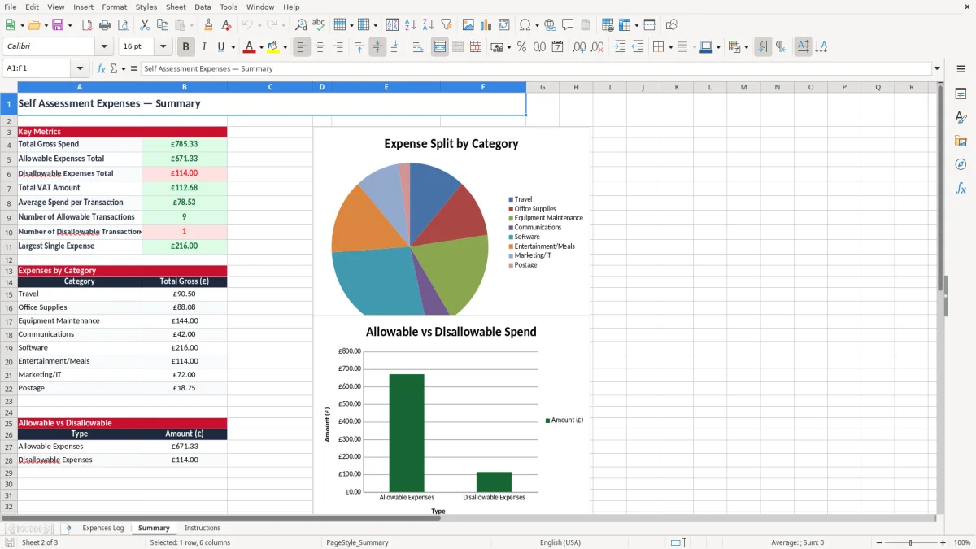
Task: Open the sidebar Navigator compass icon
Action: tap(961, 165)
